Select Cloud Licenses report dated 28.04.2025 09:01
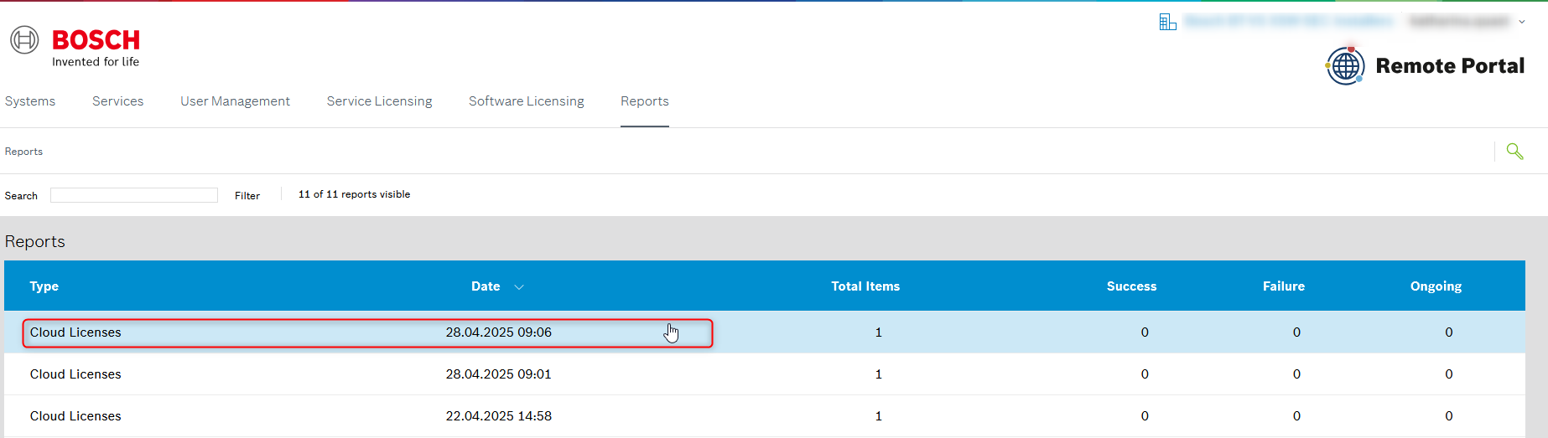This screenshot has height=438, width=1548. point(75,374)
